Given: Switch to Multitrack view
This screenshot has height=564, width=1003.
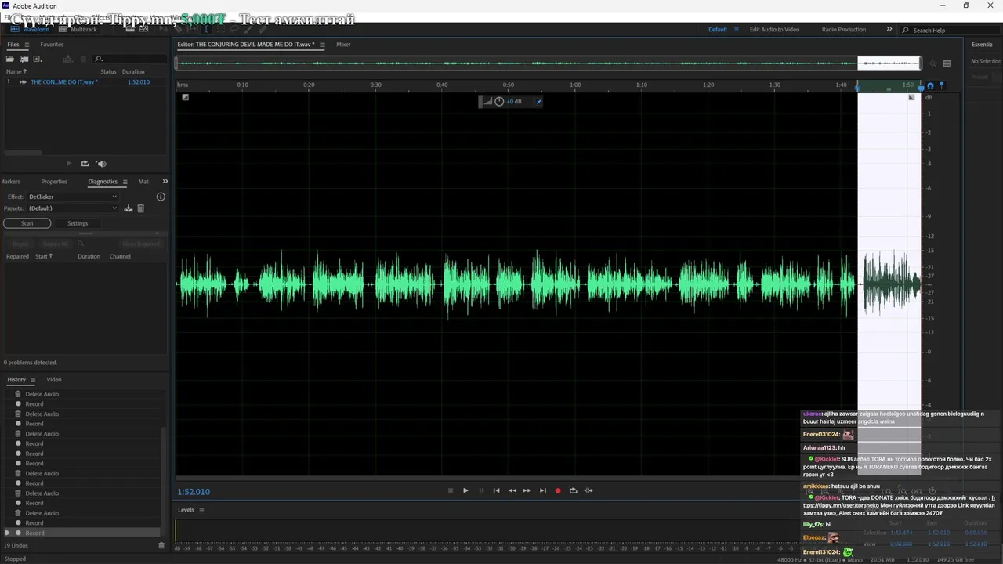Looking at the screenshot, I should [x=78, y=30].
